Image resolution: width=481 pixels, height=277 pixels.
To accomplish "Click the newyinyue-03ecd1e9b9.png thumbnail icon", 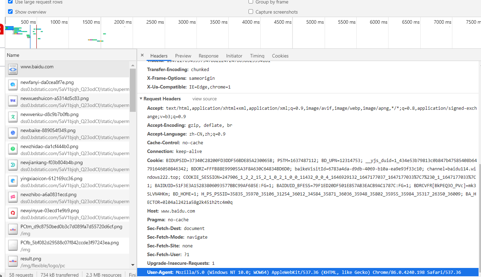I will (13, 213).
